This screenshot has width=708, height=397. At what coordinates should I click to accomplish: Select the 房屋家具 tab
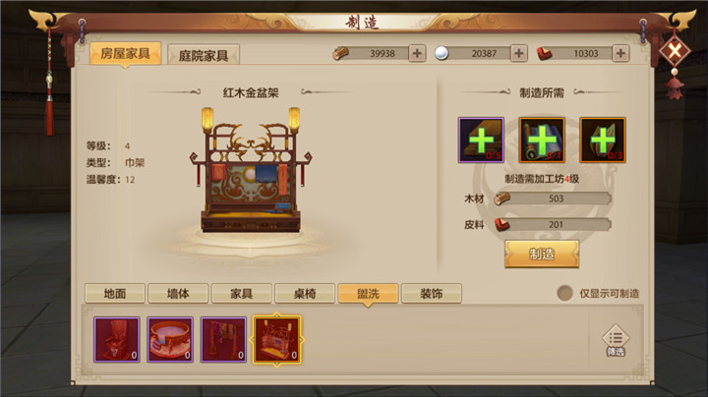(x=126, y=54)
